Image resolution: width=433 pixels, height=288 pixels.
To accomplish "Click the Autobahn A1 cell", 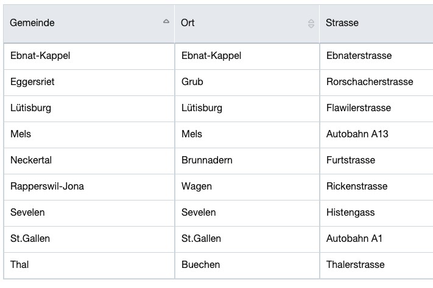I will [x=376, y=239].
